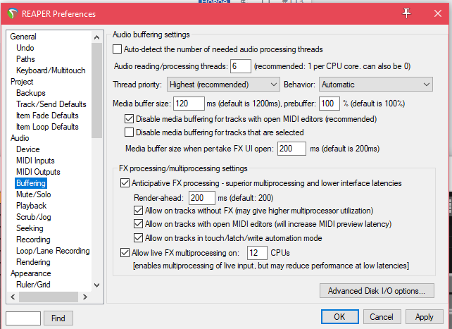The width and height of the screenshot is (452, 329).
Task: Click left arrow of horizontal scrollbar
Action: 13,297
